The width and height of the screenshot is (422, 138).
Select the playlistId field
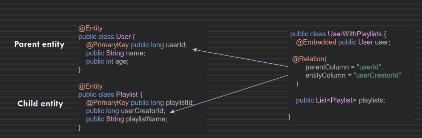pyautogui.click(x=180, y=103)
